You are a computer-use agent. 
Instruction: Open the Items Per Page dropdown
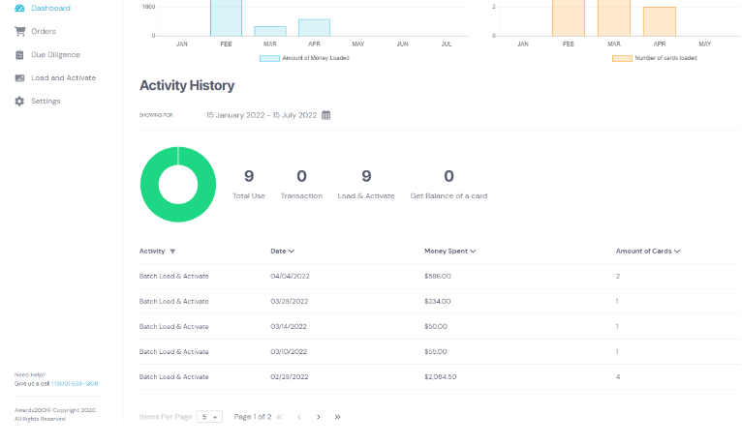click(209, 417)
